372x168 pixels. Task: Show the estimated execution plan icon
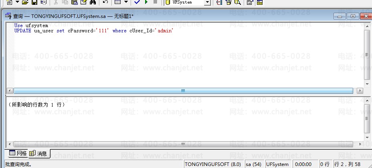point(219,2)
